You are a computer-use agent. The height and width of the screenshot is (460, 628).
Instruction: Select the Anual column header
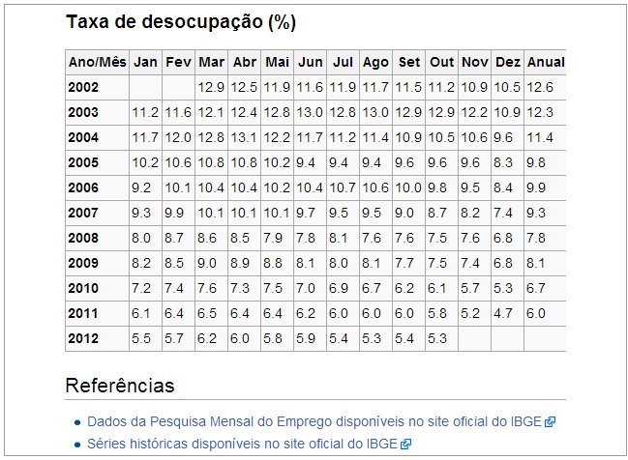tap(544, 62)
